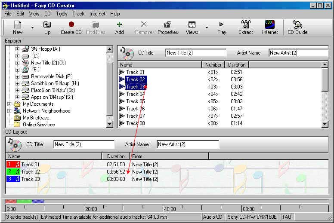Screen dimensions: 334x223
Task: Select the Online Services folder icon
Action: [17, 125]
